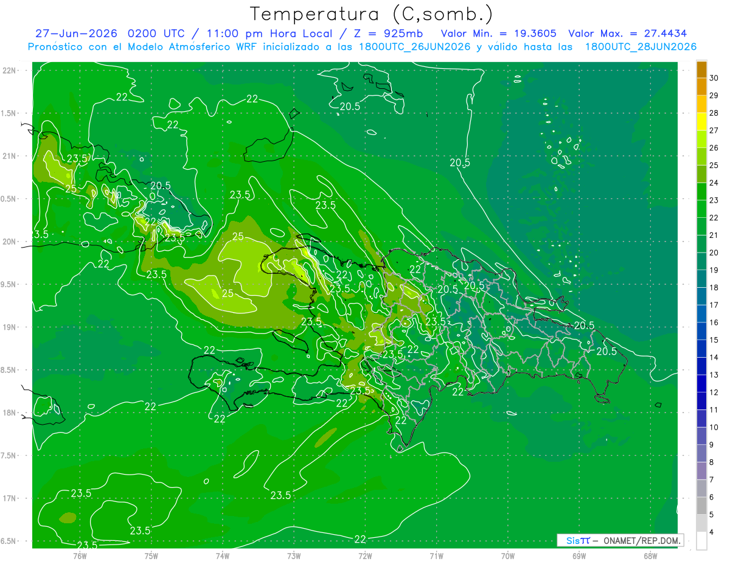The image size is (730, 564).
Task: Click legend value label 30
Action: point(714,78)
